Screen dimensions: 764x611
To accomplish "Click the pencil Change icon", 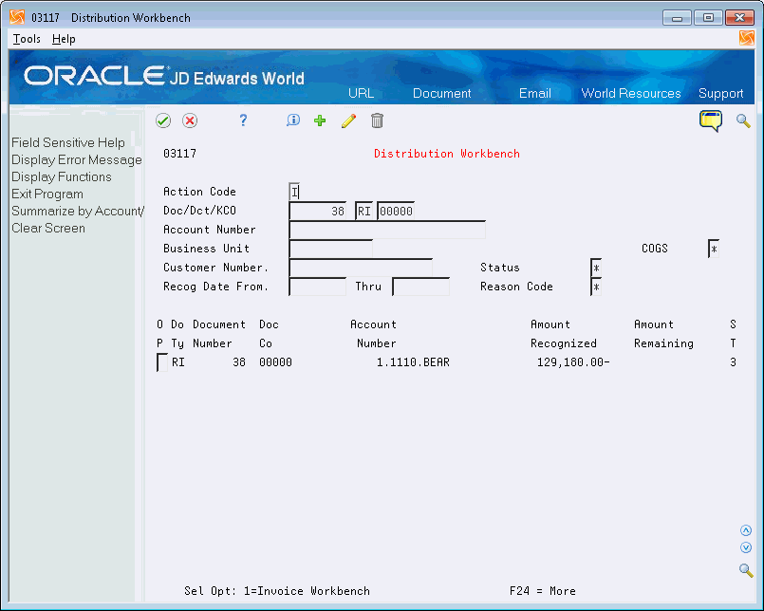I will coord(349,120).
